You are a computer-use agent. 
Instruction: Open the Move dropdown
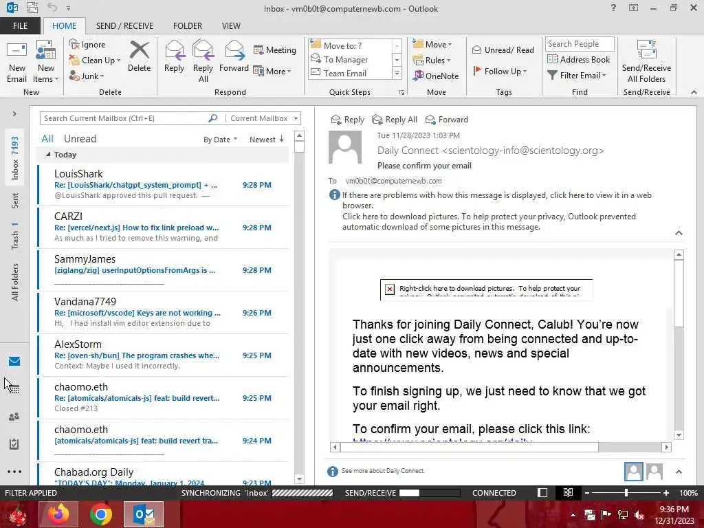(x=432, y=44)
